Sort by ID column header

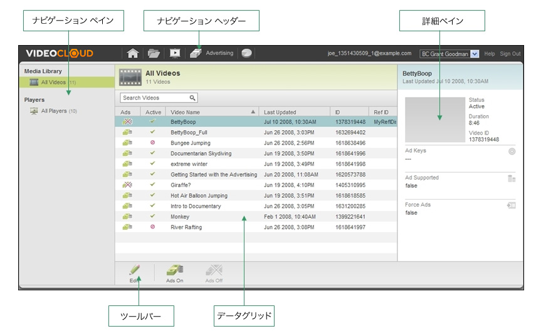(350, 112)
